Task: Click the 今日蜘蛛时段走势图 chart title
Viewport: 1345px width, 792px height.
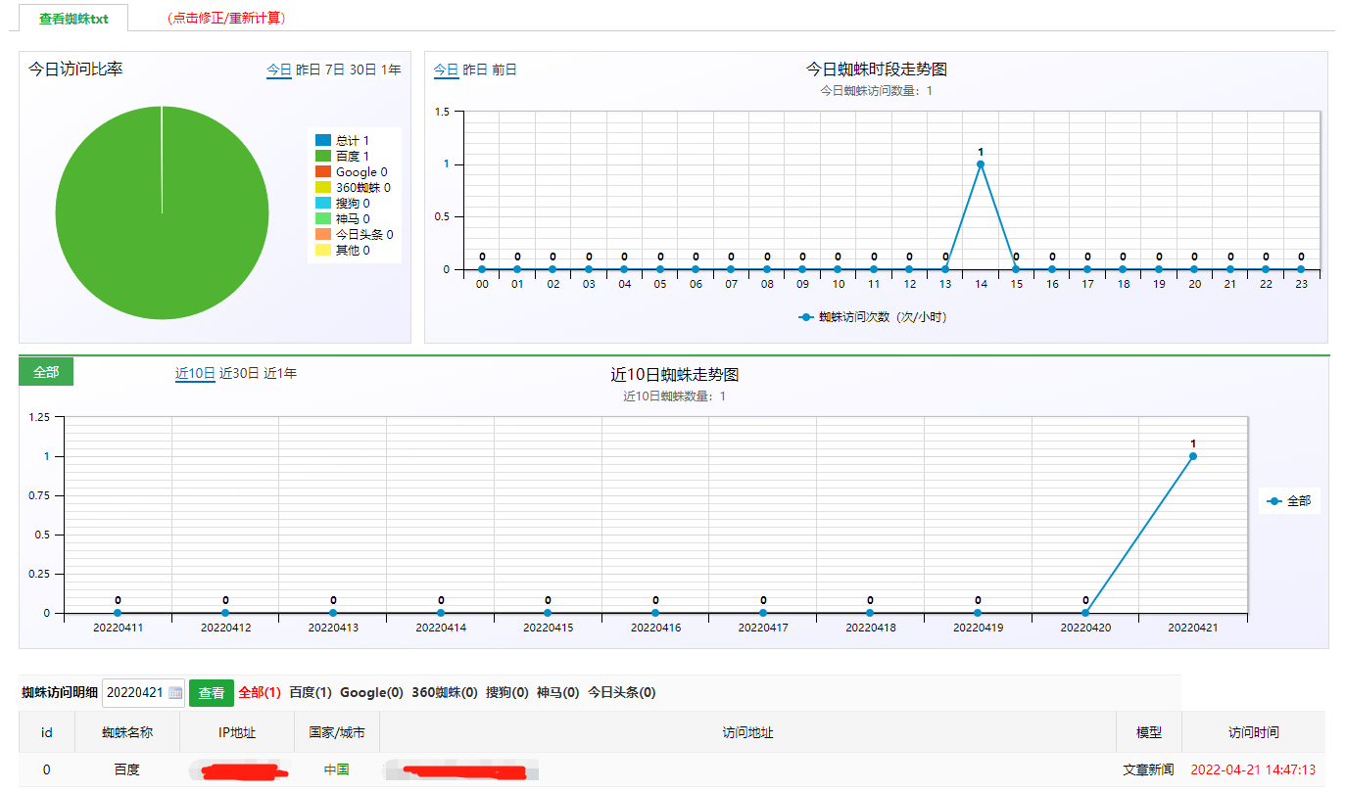Action: pyautogui.click(x=877, y=70)
